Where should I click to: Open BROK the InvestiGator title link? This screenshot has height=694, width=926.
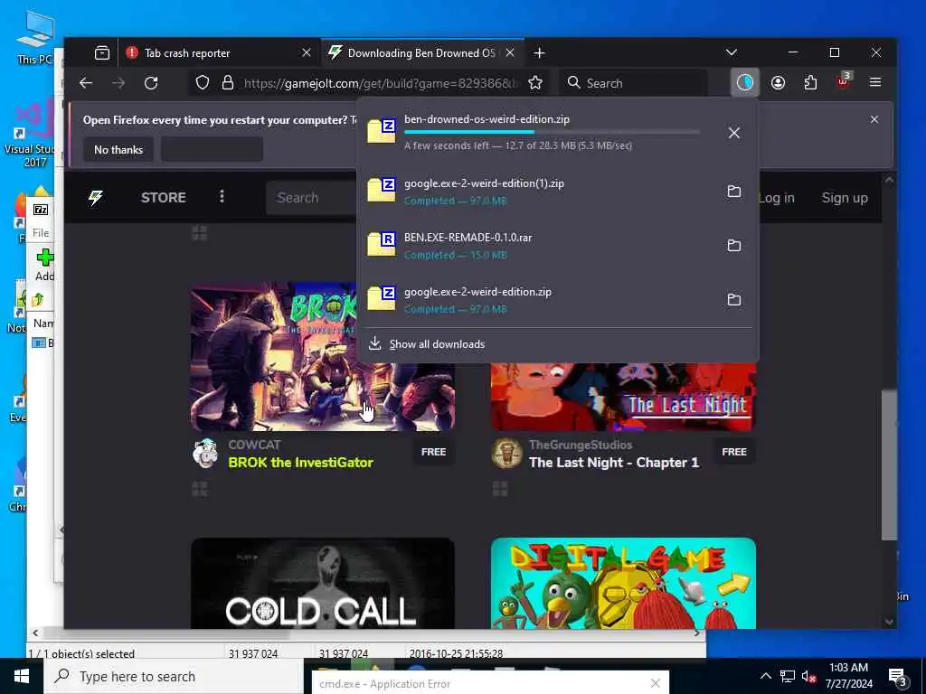click(x=300, y=462)
